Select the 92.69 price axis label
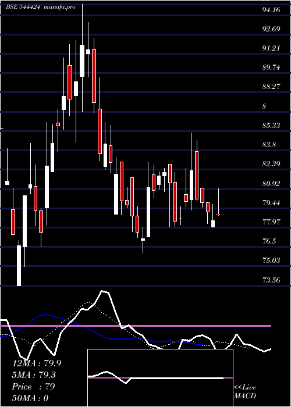This screenshot has width=291, height=407. [x=271, y=28]
